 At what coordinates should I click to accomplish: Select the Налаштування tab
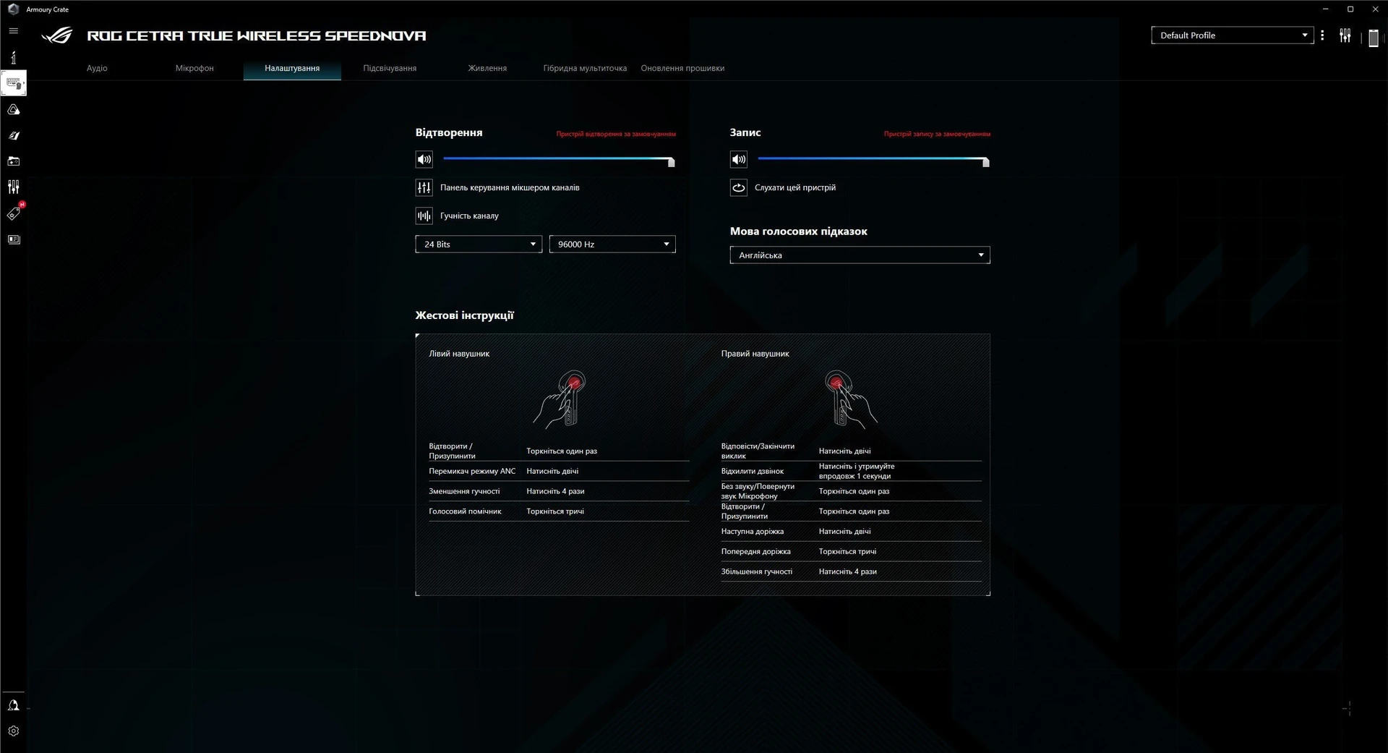point(292,69)
